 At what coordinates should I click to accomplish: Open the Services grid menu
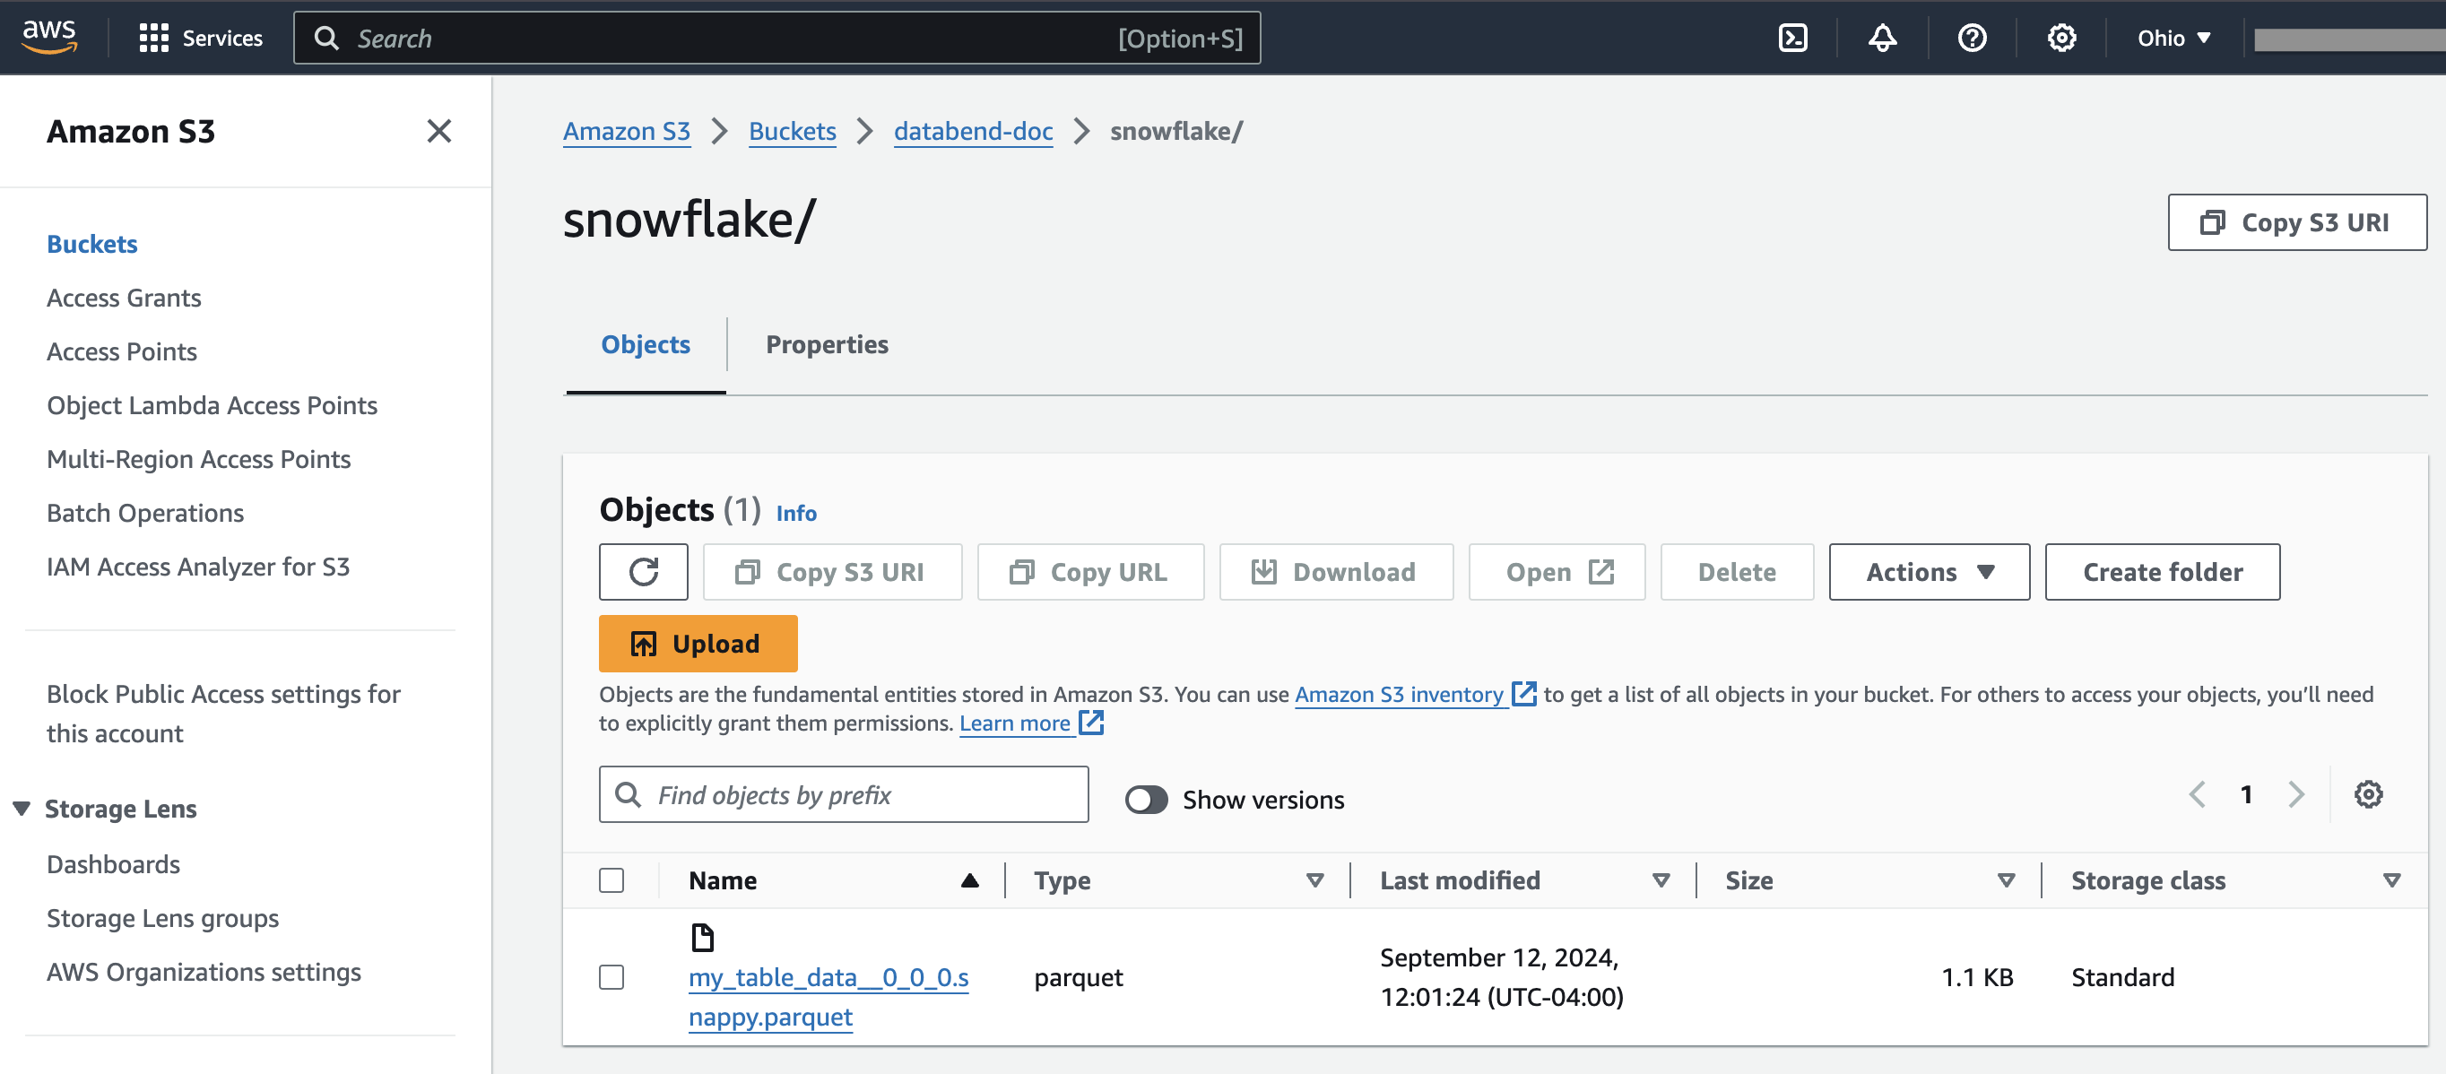[x=200, y=38]
